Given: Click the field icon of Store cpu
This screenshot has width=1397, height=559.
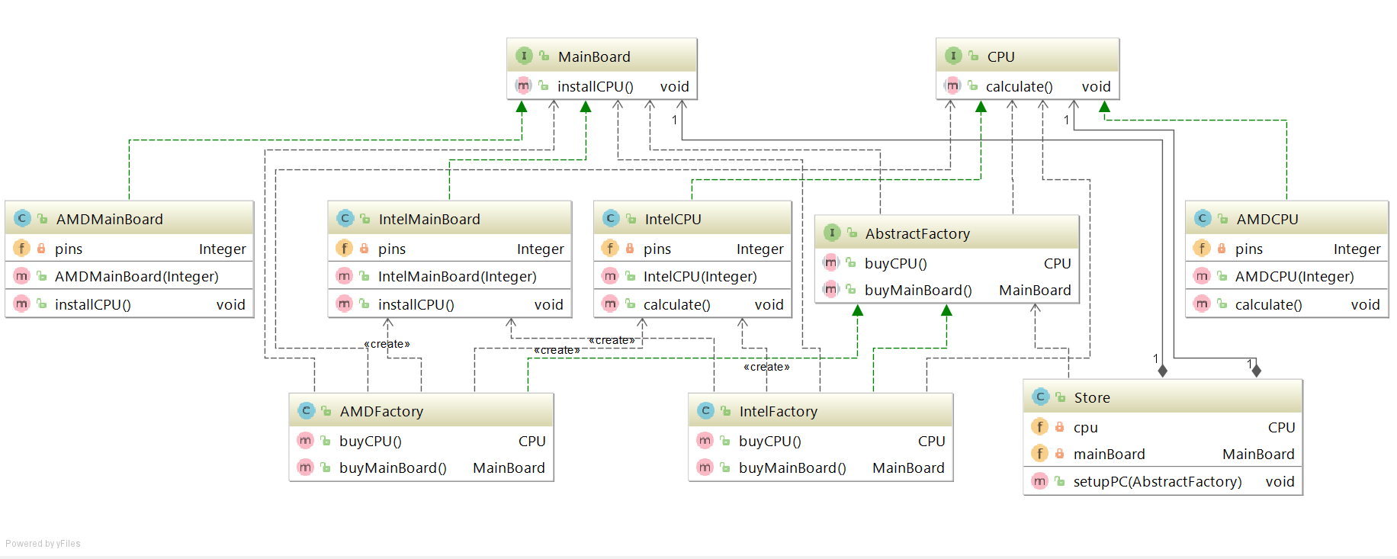Looking at the screenshot, I should [1039, 427].
